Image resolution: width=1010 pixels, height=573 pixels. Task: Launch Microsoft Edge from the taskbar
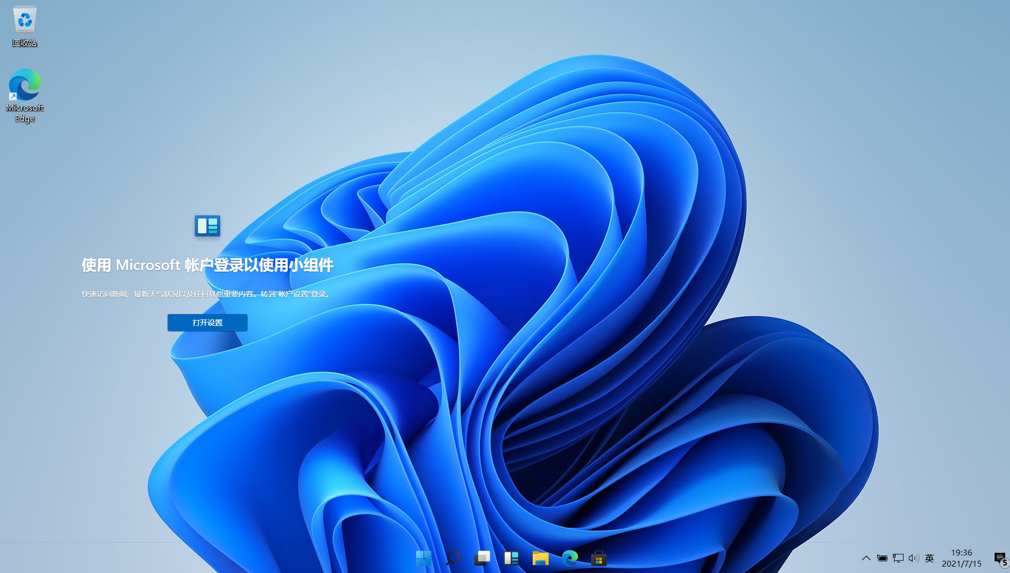click(x=570, y=559)
